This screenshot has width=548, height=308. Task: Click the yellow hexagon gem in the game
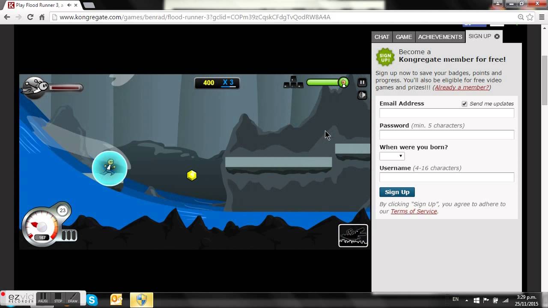(x=192, y=175)
